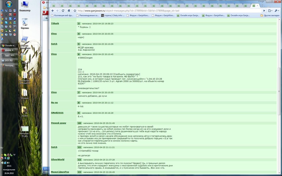This screenshot has height=176, width=282.
Task: Open the Windows Start orb
Action: click(x=9, y=4)
